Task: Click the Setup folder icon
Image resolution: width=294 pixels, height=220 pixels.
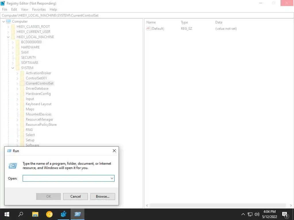Action: pyautogui.click(x=22, y=140)
